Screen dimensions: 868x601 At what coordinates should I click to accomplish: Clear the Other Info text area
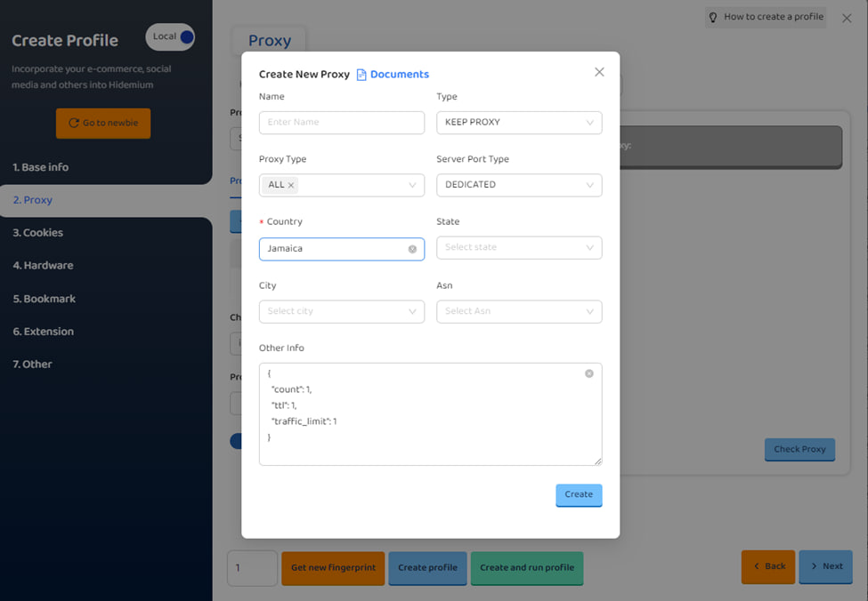point(588,373)
